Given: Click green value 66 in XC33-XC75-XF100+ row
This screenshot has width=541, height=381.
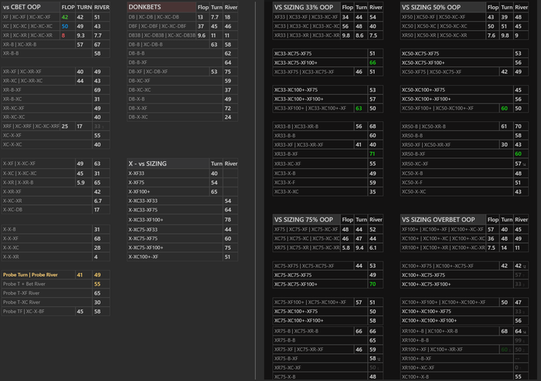Looking at the screenshot, I should tap(373, 62).
